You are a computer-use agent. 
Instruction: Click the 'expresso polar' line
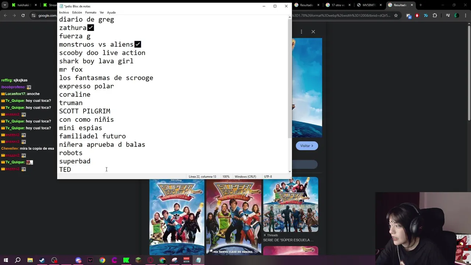coord(86,86)
